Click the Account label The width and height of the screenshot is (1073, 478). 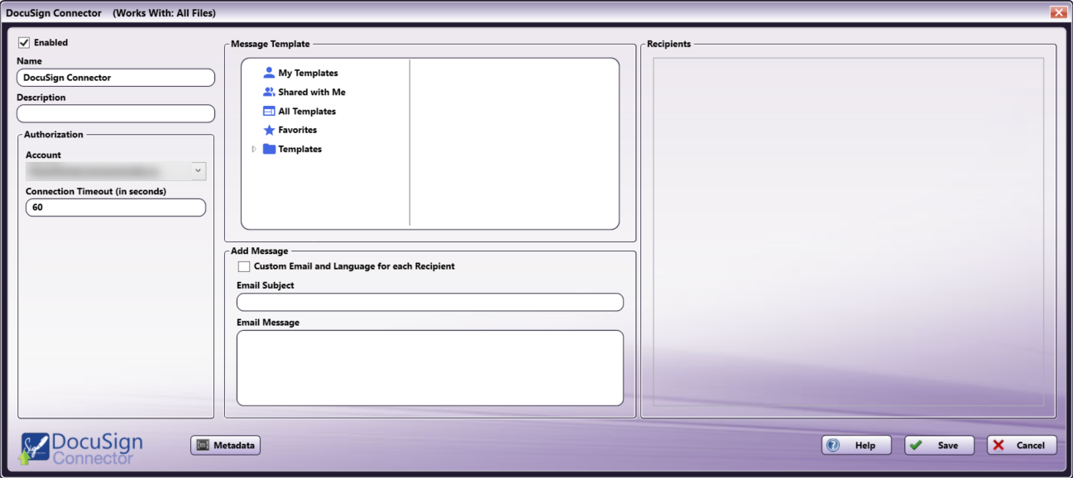[x=43, y=155]
